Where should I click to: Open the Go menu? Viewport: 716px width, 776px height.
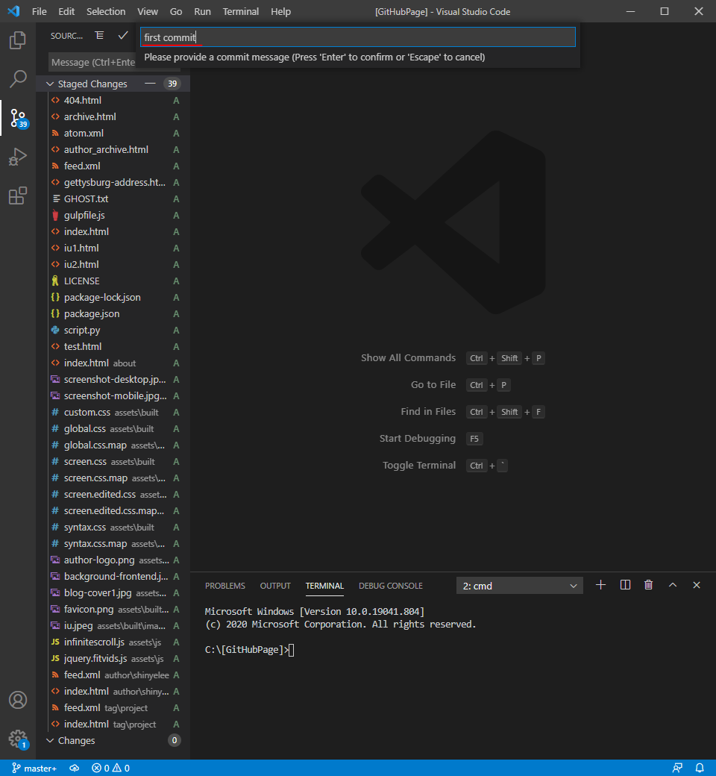pyautogui.click(x=176, y=11)
